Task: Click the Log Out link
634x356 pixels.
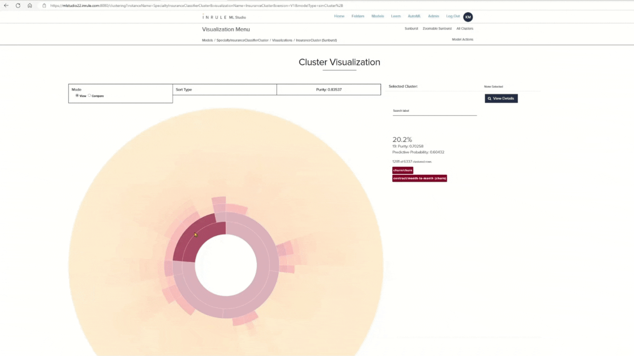Action: 453,16
